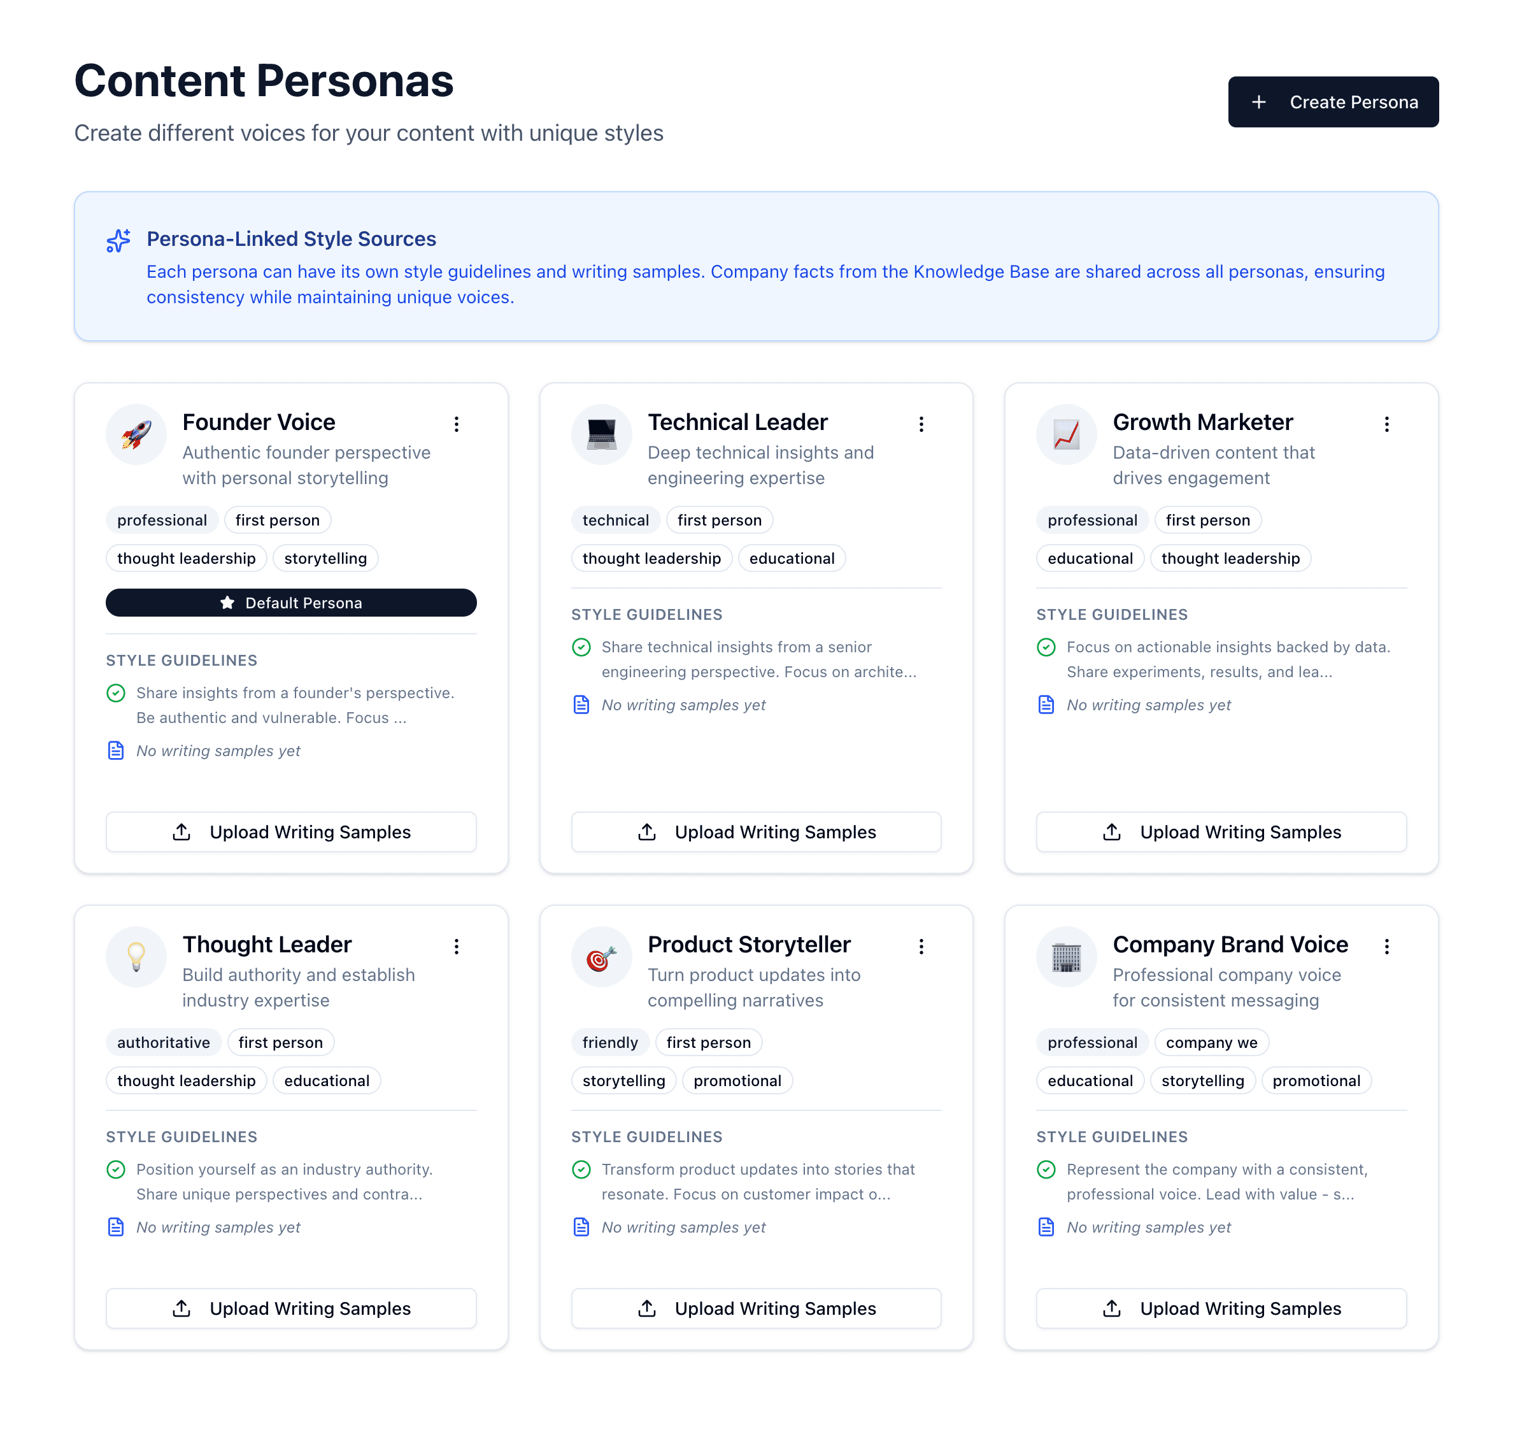The image size is (1522, 1432).
Task: Select the storytelling tag on Founder Voice
Action: click(x=325, y=558)
